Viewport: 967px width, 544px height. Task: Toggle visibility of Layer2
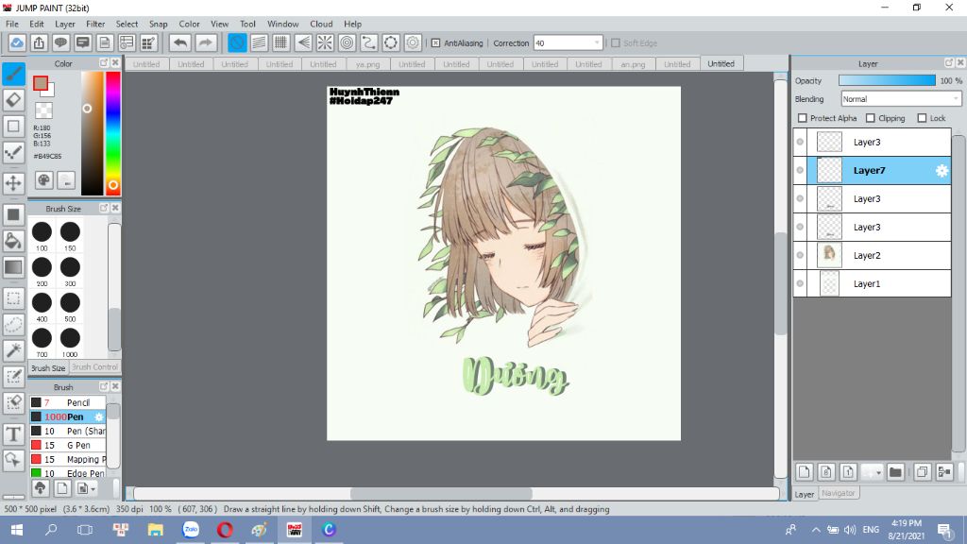coord(800,255)
